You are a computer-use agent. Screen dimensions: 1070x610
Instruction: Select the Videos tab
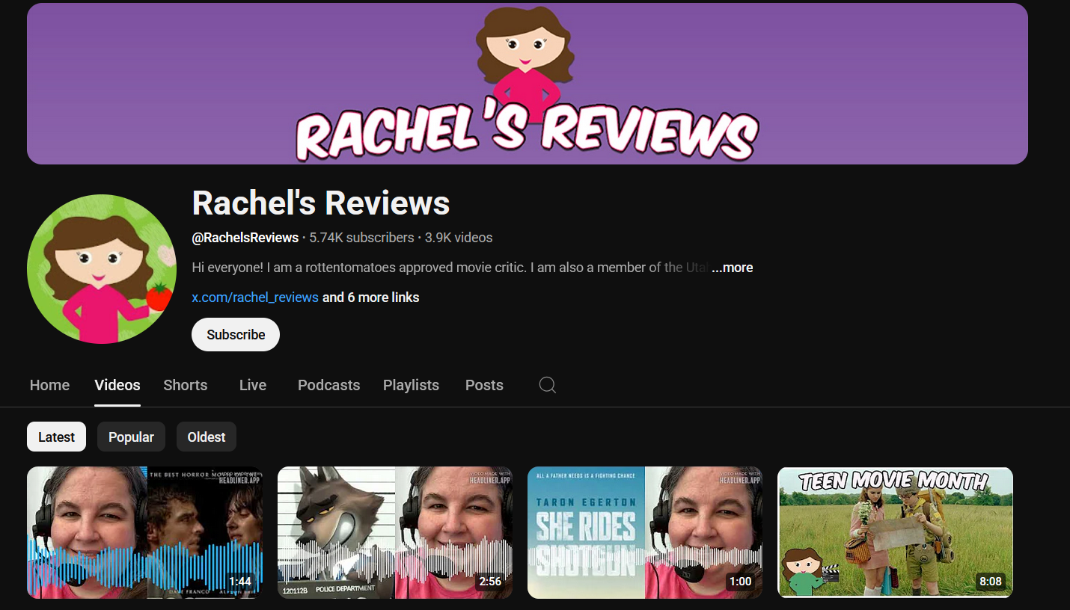click(117, 385)
